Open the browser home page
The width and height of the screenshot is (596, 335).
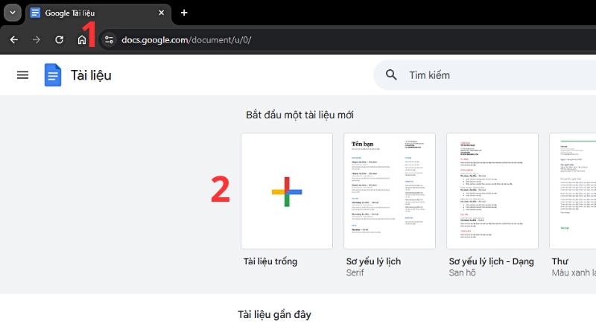82,39
